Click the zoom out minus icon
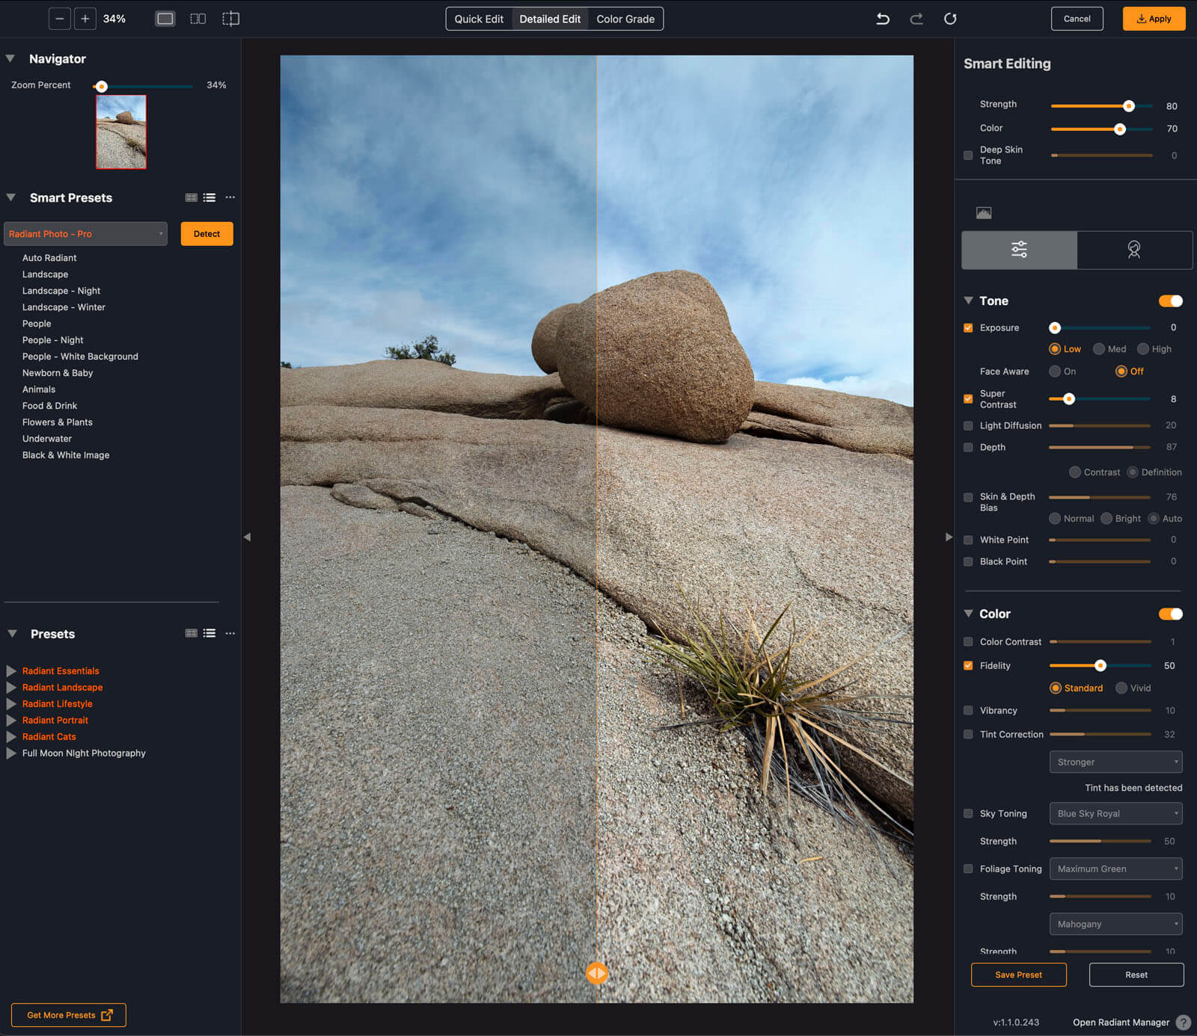Viewport: 1197px width, 1036px height. (59, 19)
